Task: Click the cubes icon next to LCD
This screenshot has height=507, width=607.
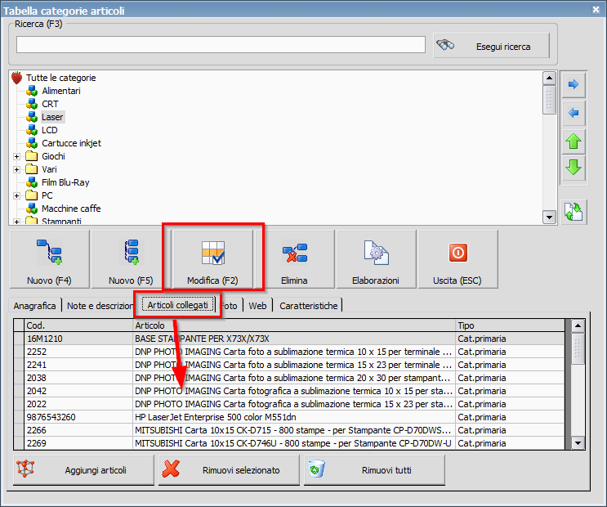Action: (x=32, y=130)
